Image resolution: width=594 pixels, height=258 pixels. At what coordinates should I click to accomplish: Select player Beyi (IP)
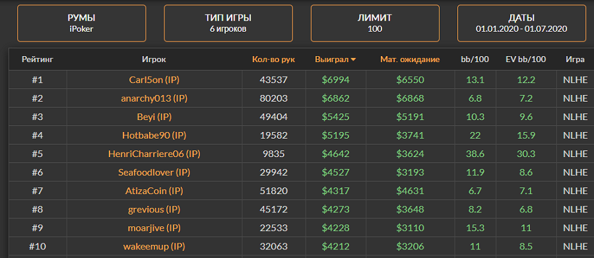[154, 117]
